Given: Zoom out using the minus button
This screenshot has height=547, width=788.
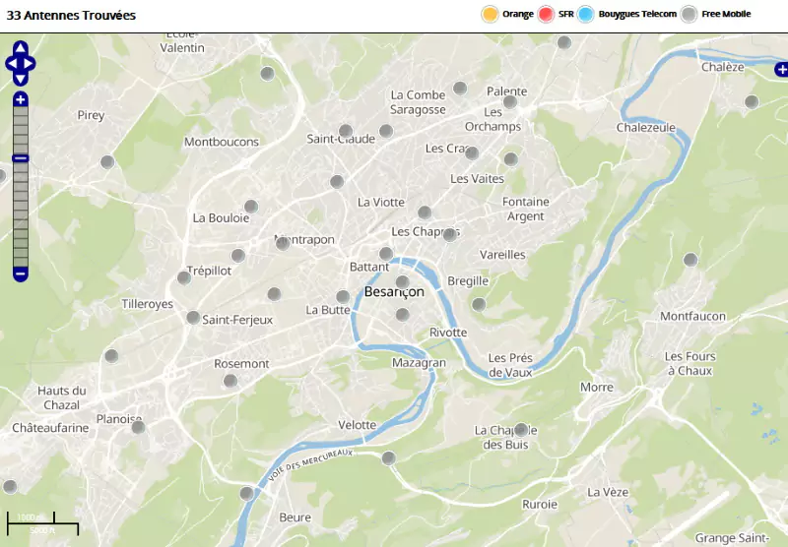Looking at the screenshot, I should click(x=21, y=273).
